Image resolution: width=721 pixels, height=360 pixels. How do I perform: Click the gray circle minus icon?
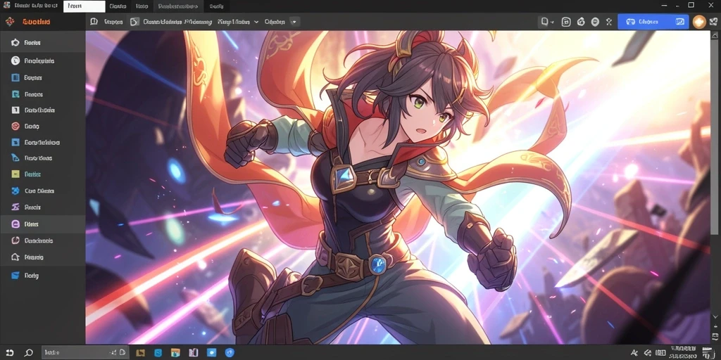(595, 22)
